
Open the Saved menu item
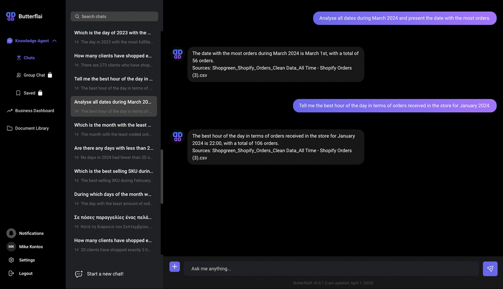click(29, 93)
